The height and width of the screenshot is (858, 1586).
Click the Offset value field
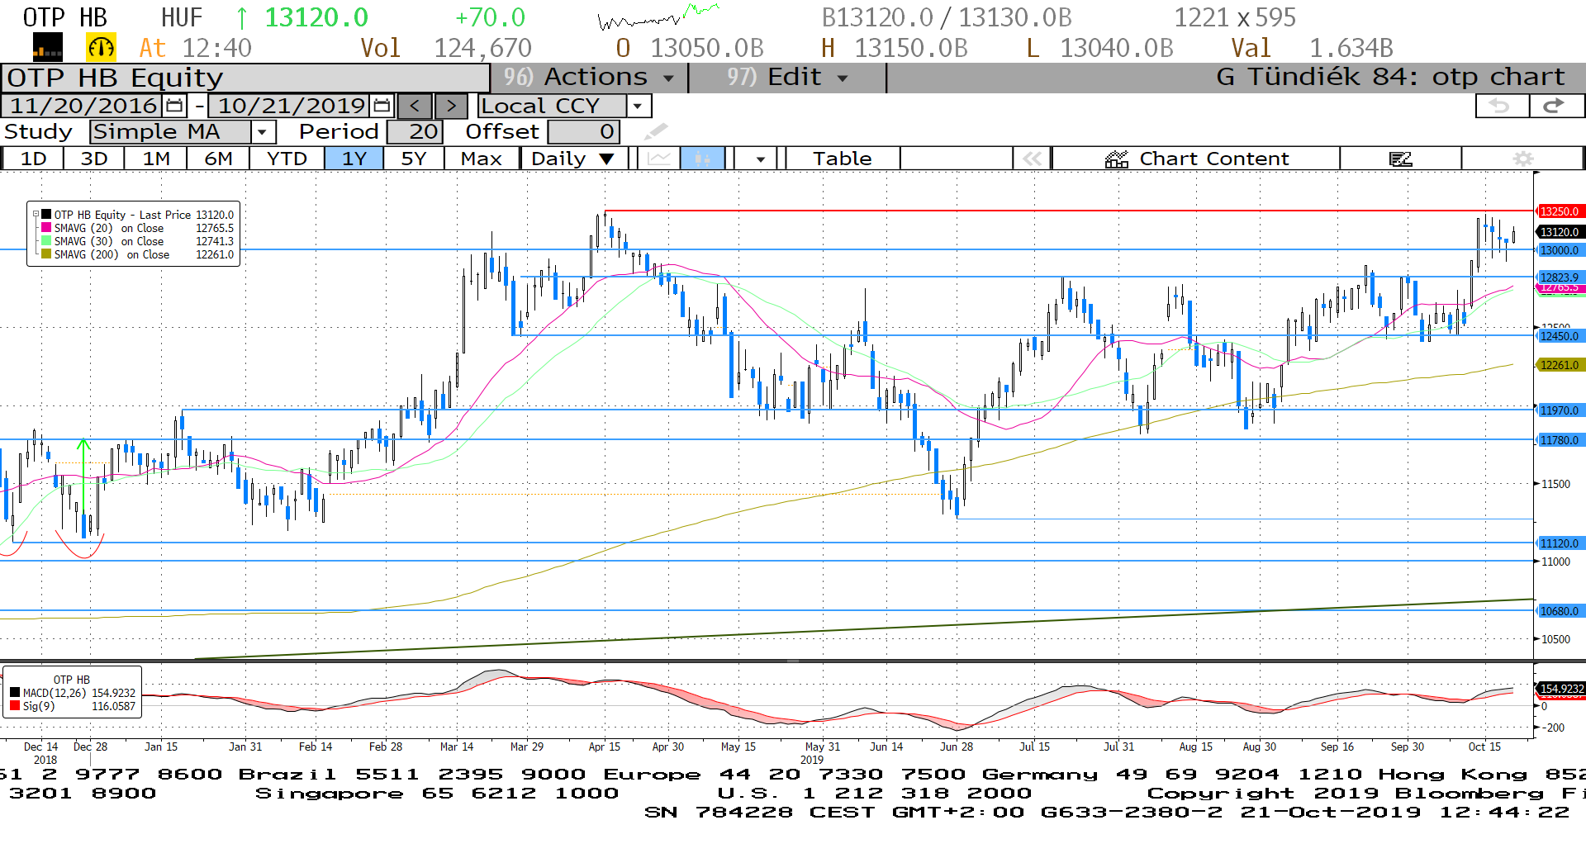[x=583, y=132]
